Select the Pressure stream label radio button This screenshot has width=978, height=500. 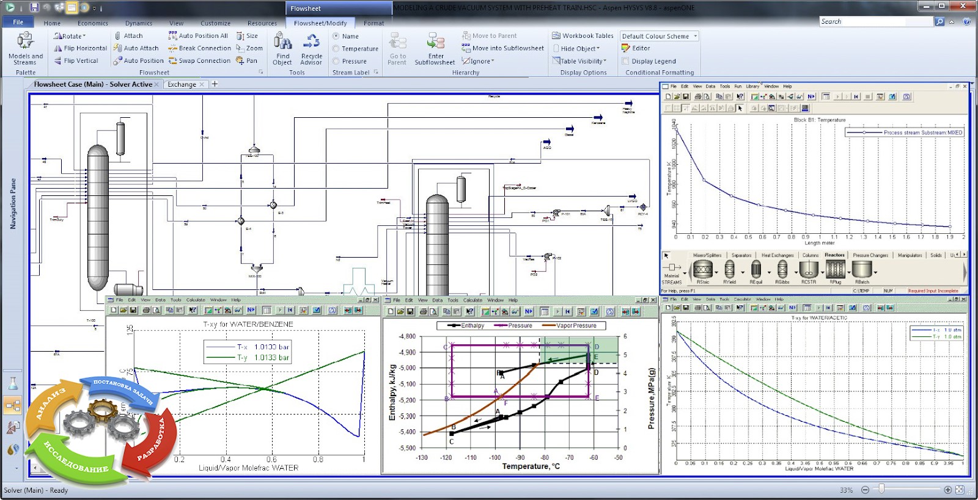(x=336, y=61)
